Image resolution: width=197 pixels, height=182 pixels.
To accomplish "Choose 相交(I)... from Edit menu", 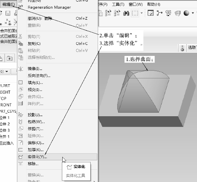I will pos(58,90).
